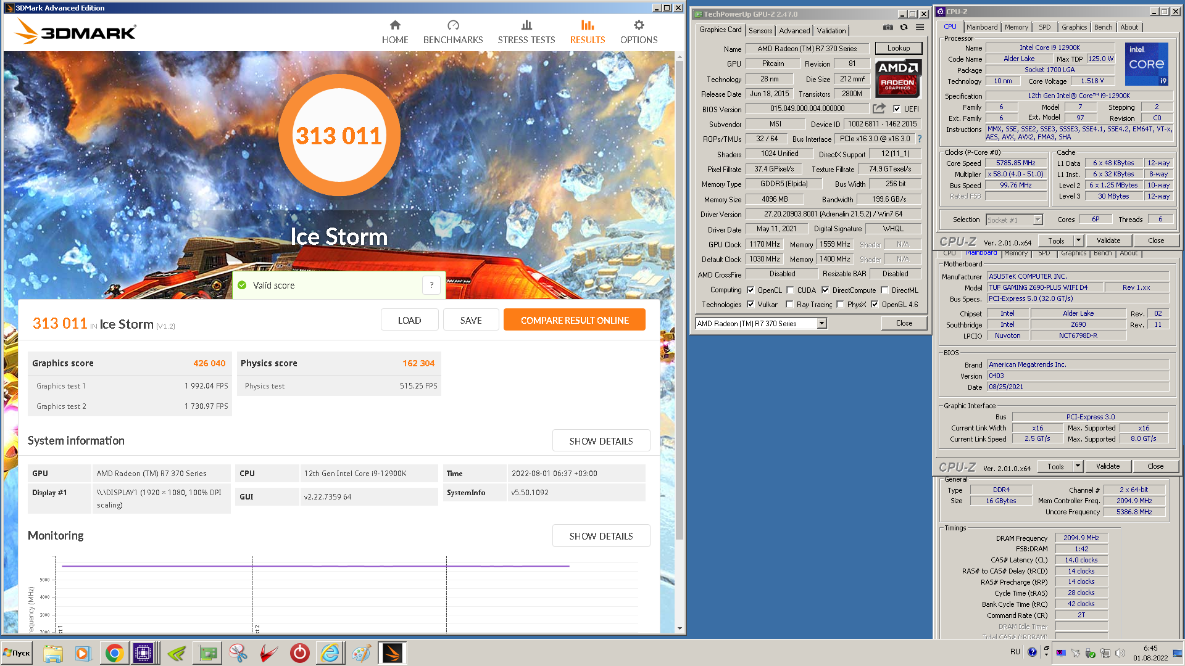Click the Lookup button in GPU-Z
Image resolution: width=1185 pixels, height=666 pixels.
[898, 48]
